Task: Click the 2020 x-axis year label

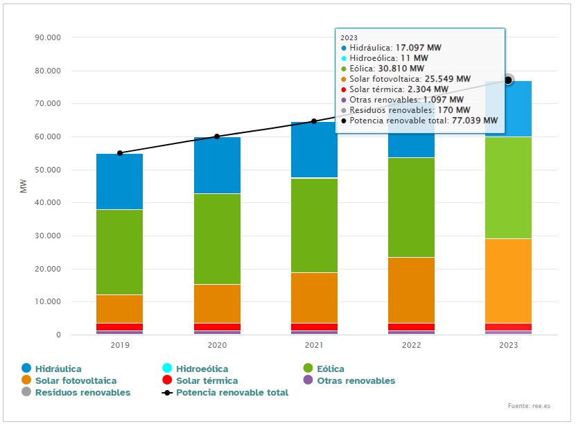Action: click(x=217, y=345)
